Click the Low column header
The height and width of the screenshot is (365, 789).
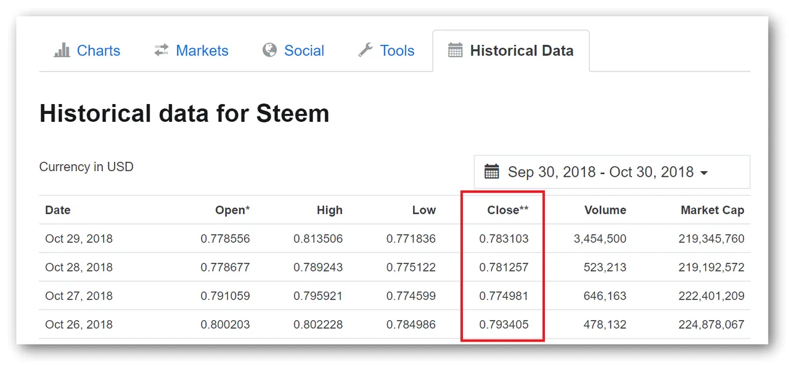[424, 210]
